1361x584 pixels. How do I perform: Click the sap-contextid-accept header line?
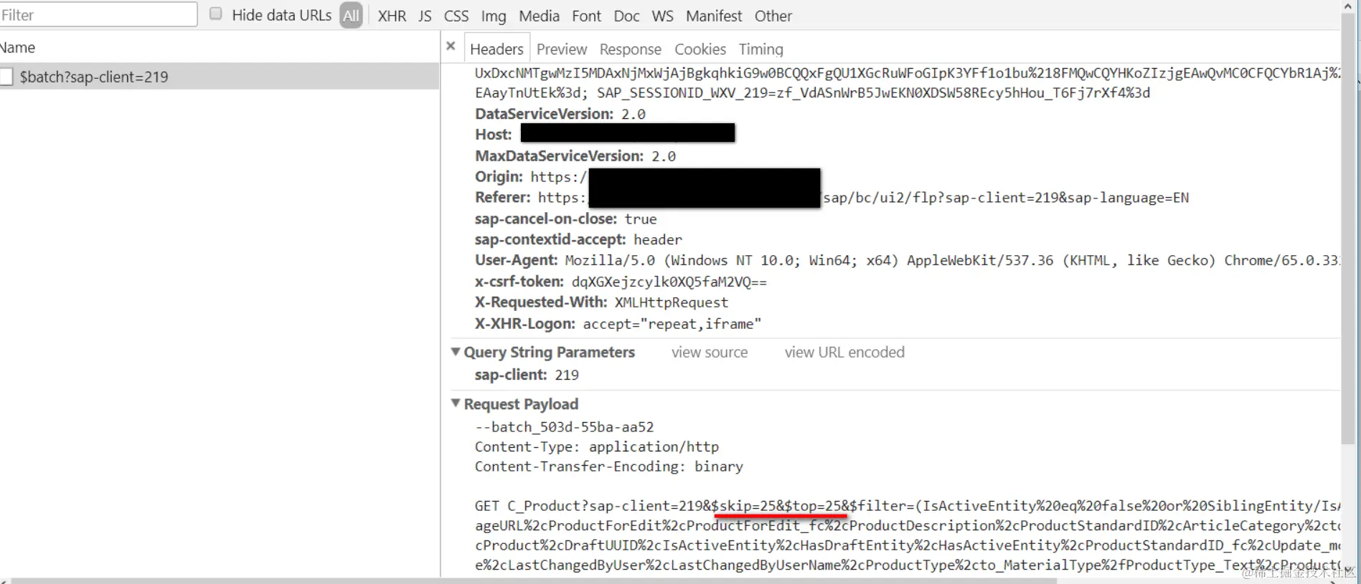coord(578,239)
